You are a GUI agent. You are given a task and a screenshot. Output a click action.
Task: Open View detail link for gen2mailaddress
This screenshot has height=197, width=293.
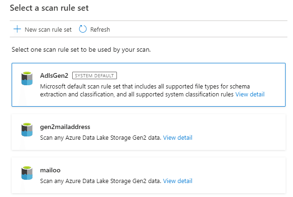click(x=177, y=137)
